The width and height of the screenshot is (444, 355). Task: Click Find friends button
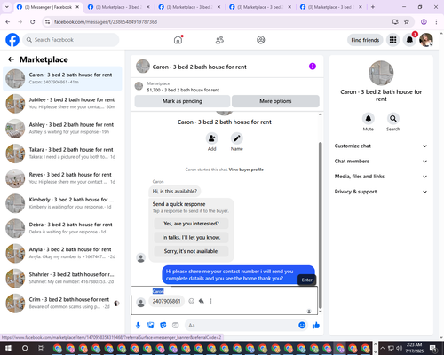pos(365,40)
